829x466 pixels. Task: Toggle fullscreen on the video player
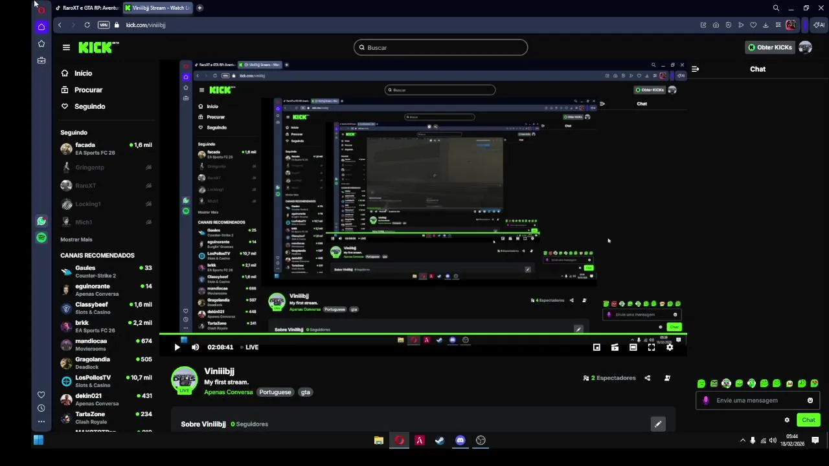pos(652,347)
